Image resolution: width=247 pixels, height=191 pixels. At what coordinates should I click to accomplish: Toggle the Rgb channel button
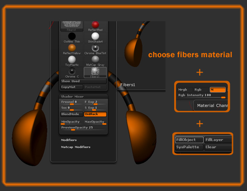click(x=201, y=90)
